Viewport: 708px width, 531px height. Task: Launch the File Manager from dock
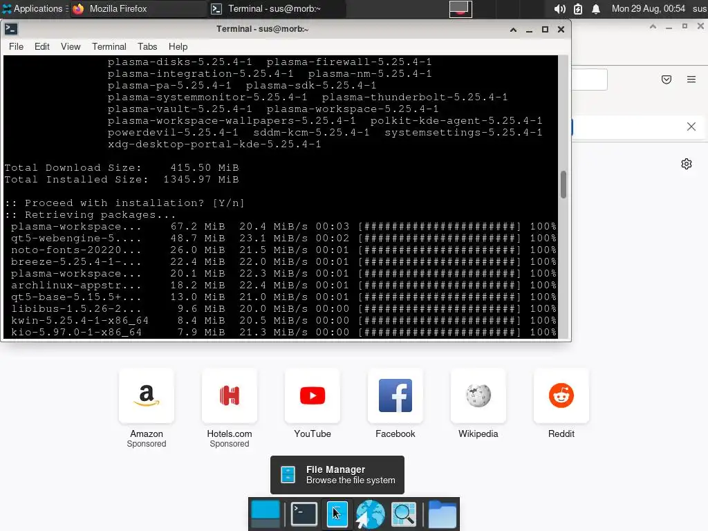point(337,514)
